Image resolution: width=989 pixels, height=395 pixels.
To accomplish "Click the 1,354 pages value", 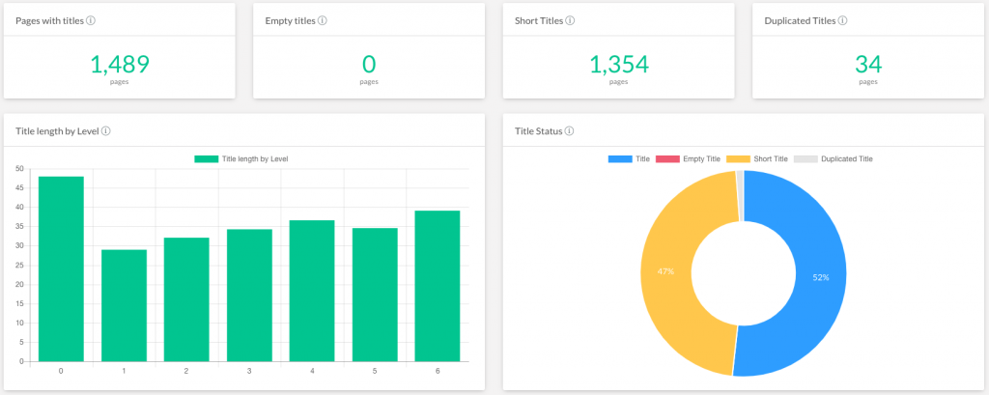I will pos(619,65).
